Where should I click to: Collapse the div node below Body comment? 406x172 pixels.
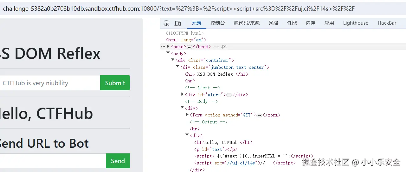coord(182,108)
